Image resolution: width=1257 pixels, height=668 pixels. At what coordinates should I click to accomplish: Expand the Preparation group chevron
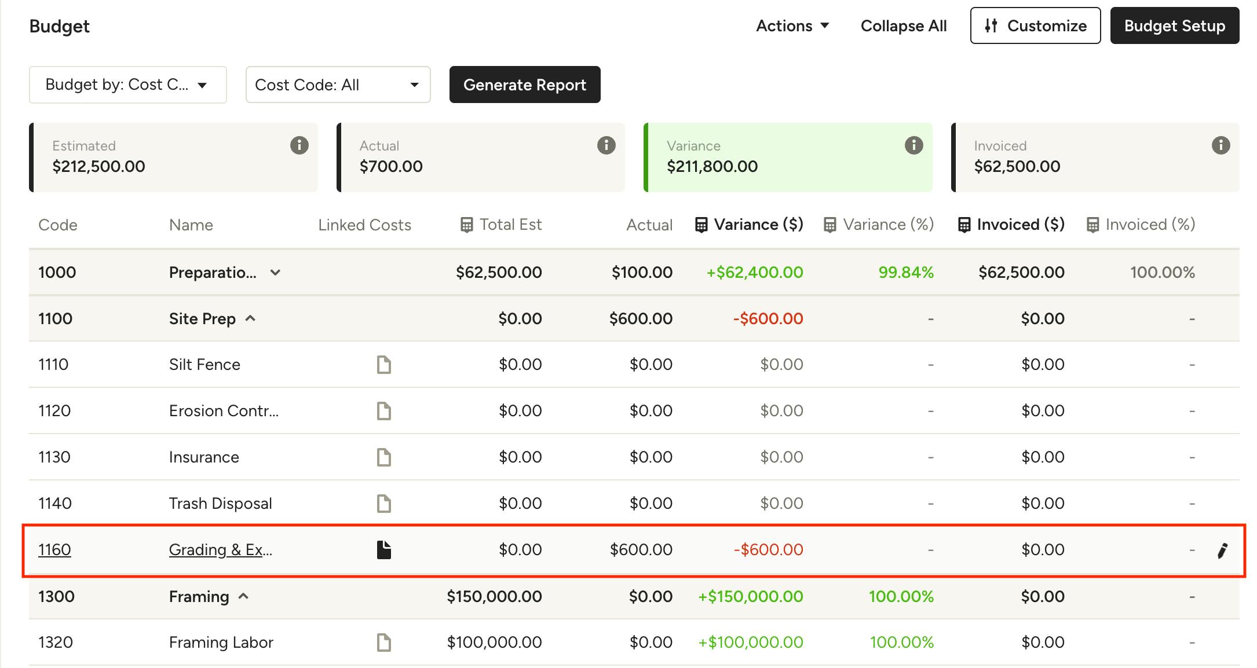pos(275,273)
